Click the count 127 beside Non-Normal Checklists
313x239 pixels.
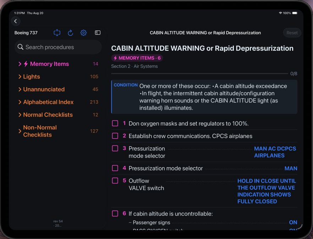[94, 131]
